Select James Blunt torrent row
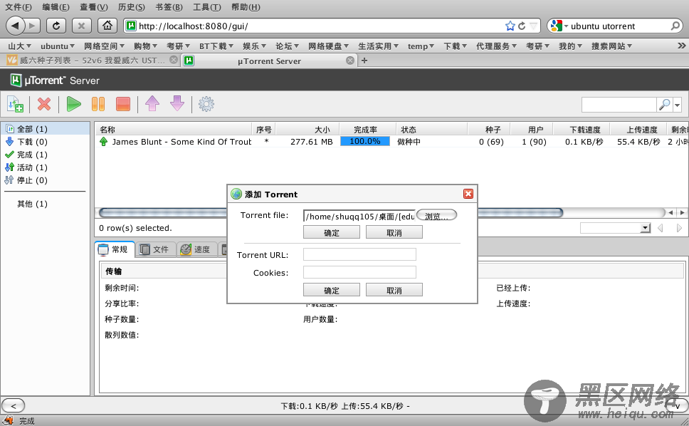 pyautogui.click(x=391, y=142)
